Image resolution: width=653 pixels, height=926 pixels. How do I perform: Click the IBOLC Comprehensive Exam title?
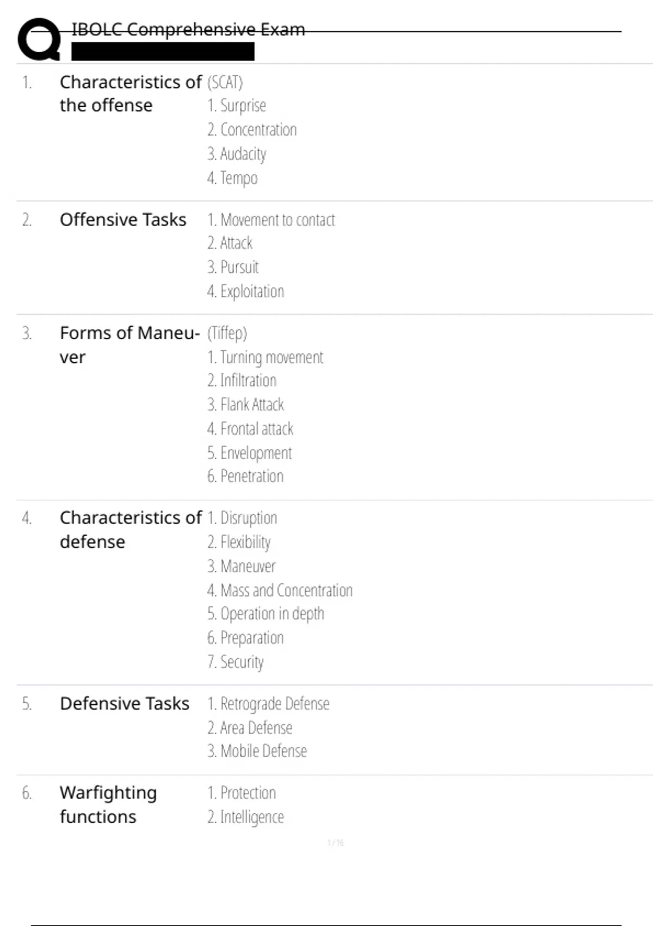[x=188, y=29]
